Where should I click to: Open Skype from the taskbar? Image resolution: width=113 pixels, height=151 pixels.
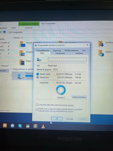pos(20,126)
